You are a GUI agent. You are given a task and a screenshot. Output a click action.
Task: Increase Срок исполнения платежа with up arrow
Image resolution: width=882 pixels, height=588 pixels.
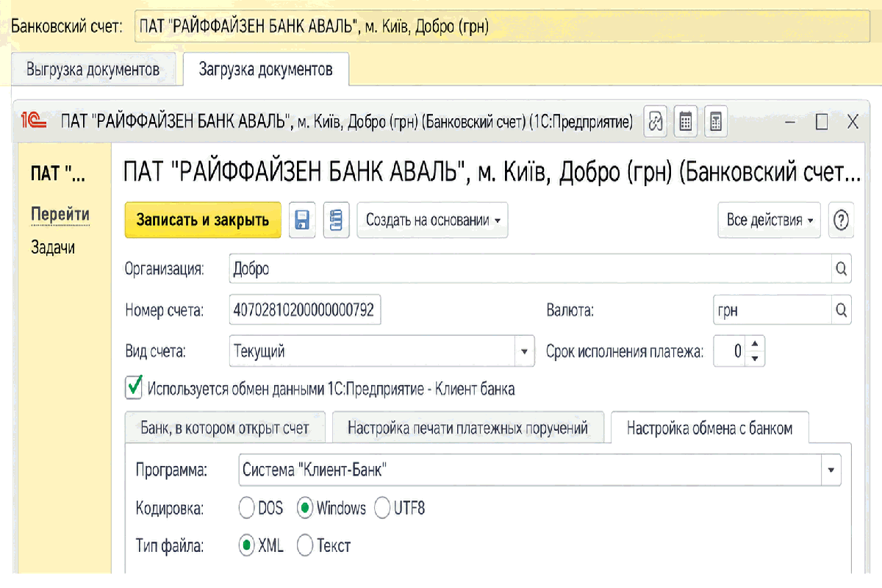tap(755, 344)
